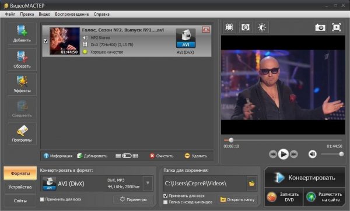Skip to previous frame button
350x211 pixels.
pos(273,154)
